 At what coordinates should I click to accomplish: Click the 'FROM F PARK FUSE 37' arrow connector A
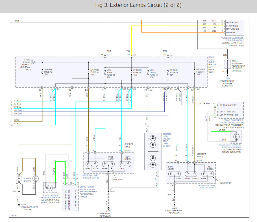(33, 62)
